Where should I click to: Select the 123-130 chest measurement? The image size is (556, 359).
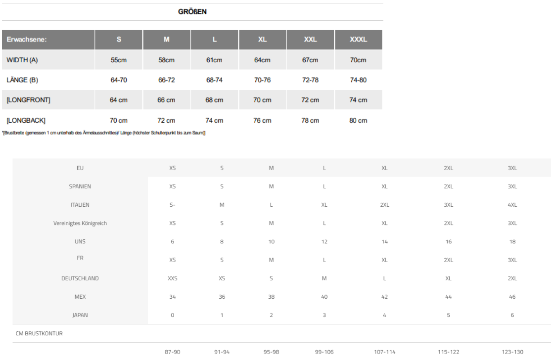[x=512, y=352]
